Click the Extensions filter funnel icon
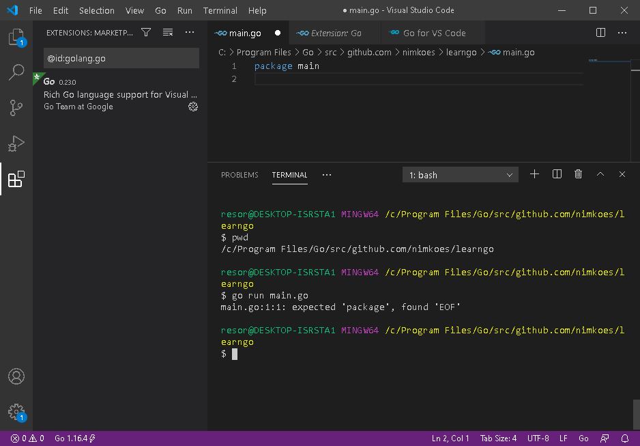The image size is (640, 446). [146, 32]
